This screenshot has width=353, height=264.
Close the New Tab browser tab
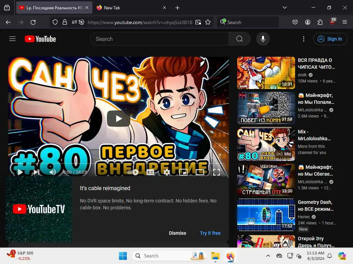pyautogui.click(x=164, y=8)
